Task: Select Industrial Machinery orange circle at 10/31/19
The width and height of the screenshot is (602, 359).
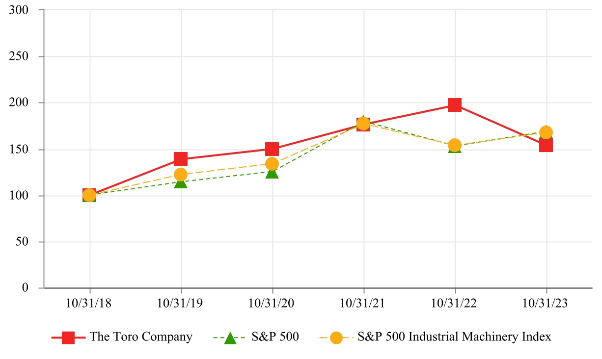Action: coord(181,175)
